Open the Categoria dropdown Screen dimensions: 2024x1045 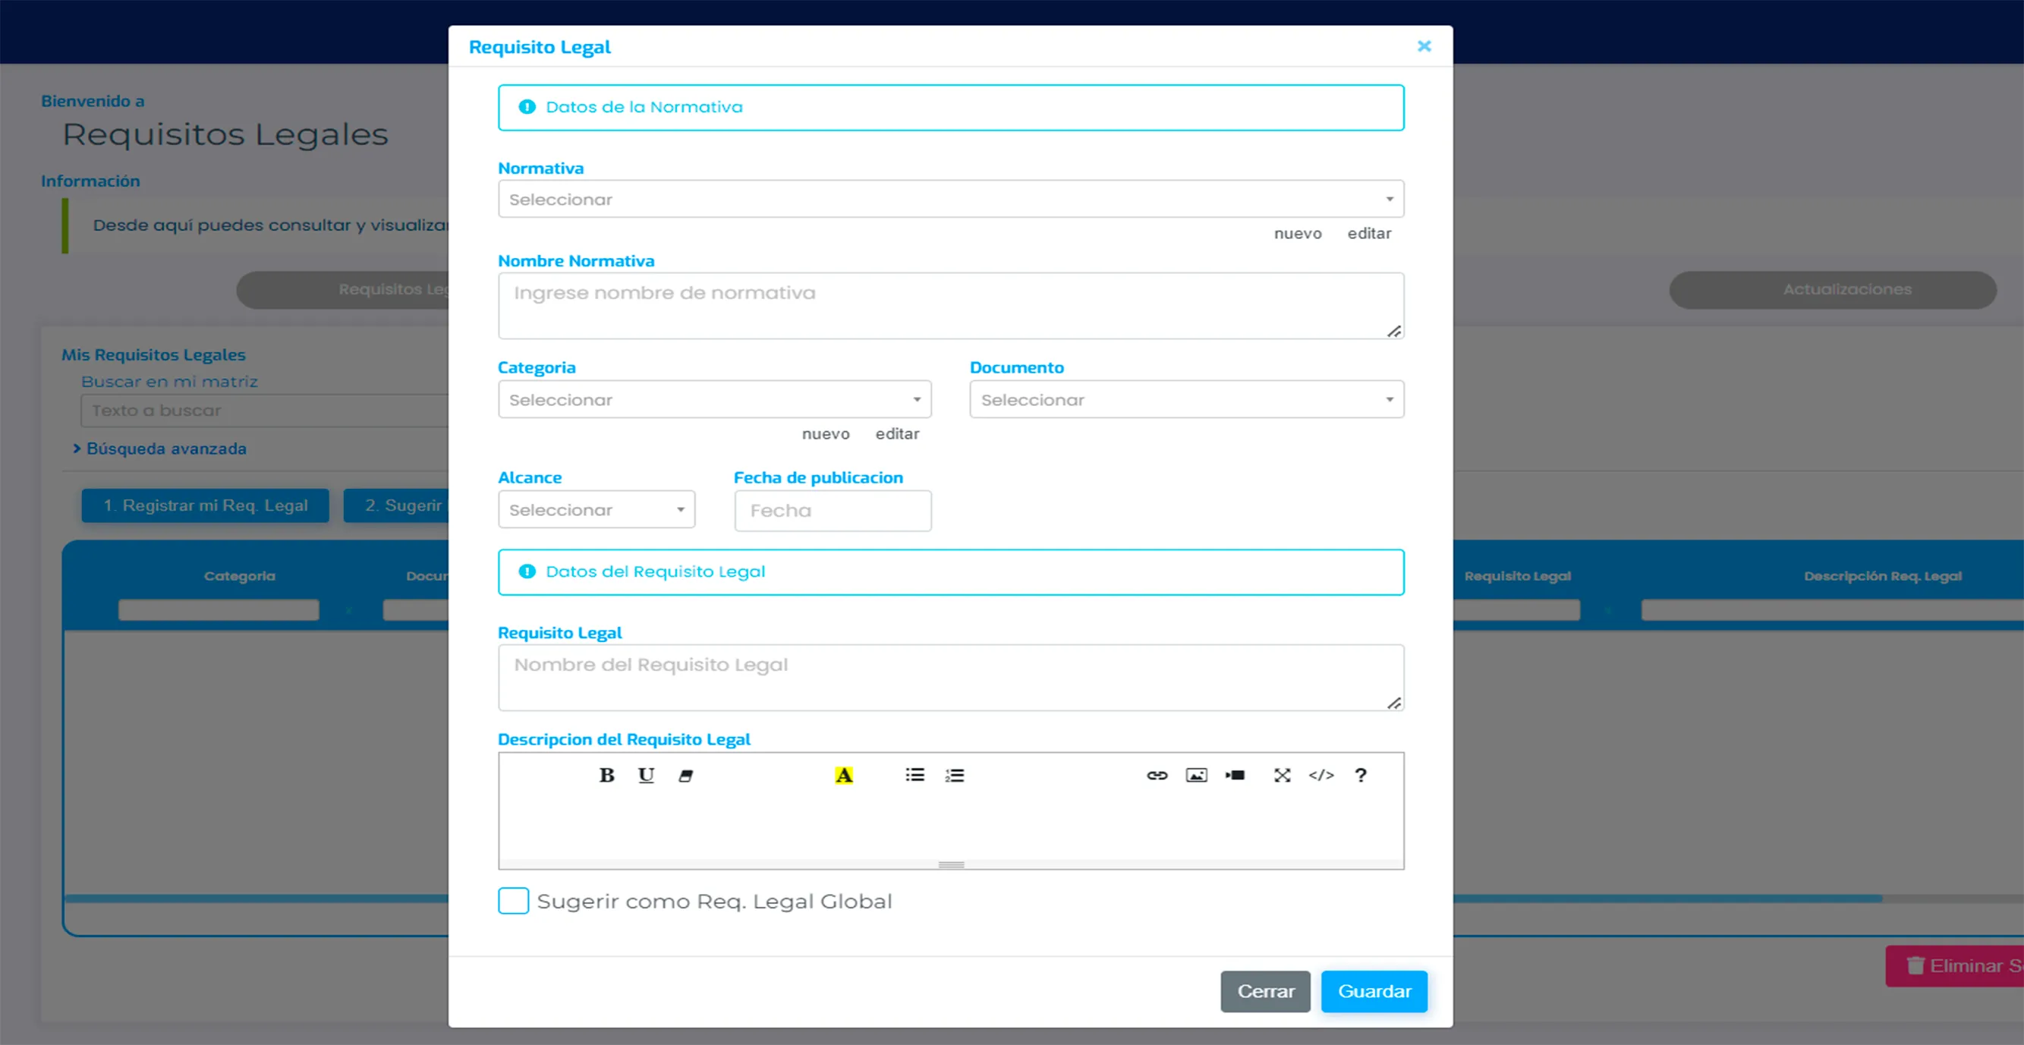(714, 400)
